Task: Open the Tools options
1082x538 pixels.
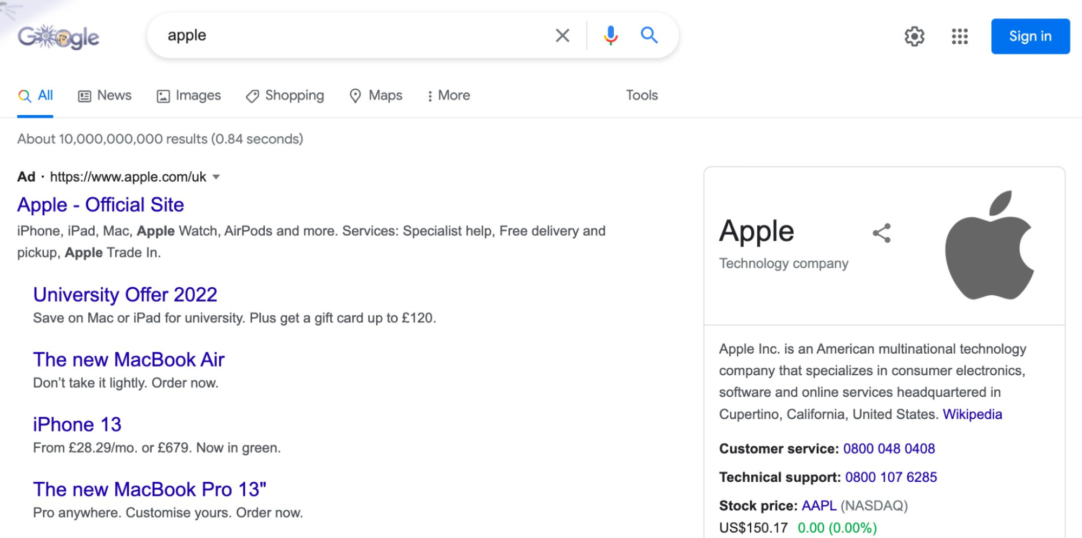Action: click(641, 95)
